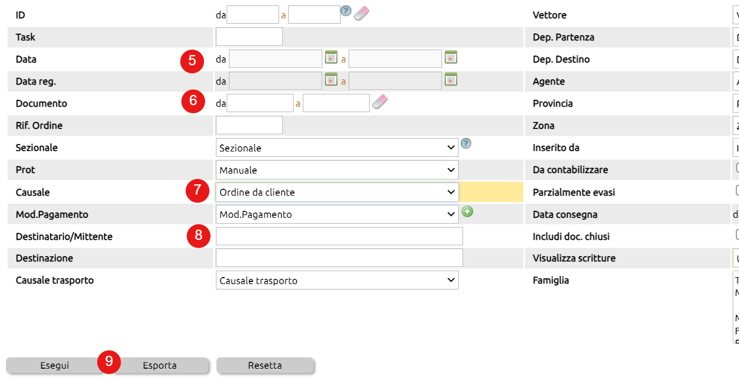The height and width of the screenshot is (379, 739).
Task: Click the help icon next to ID range
Action: 346,11
